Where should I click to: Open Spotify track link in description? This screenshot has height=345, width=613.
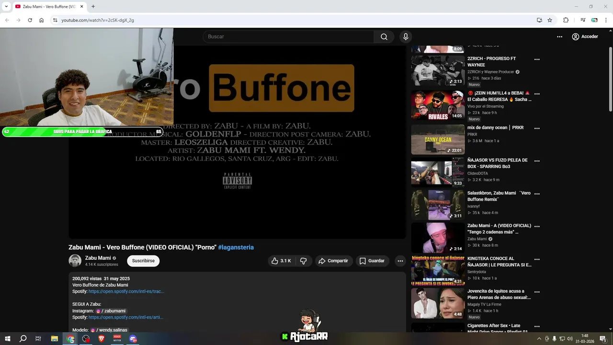[x=126, y=291]
